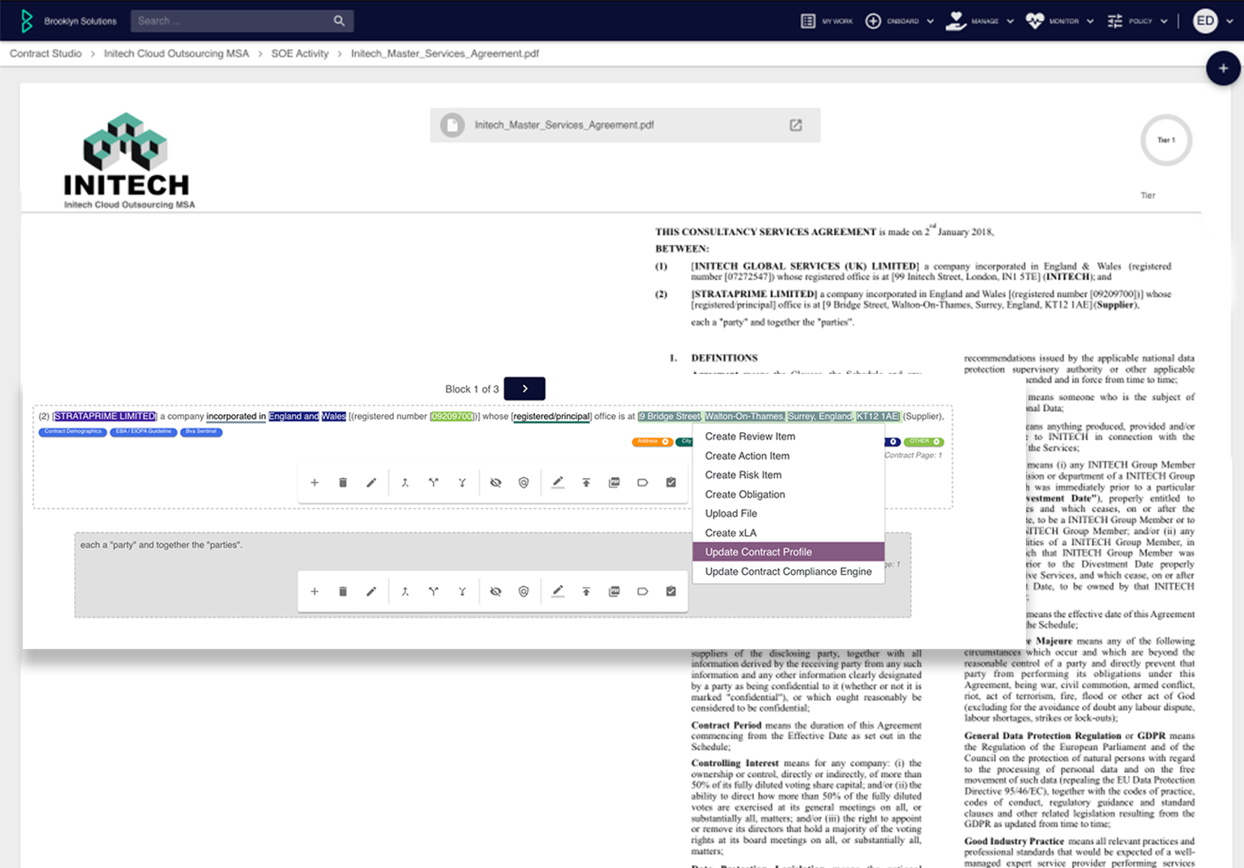Click the merge icon in STRATAPRIME block toolbar

(x=405, y=483)
